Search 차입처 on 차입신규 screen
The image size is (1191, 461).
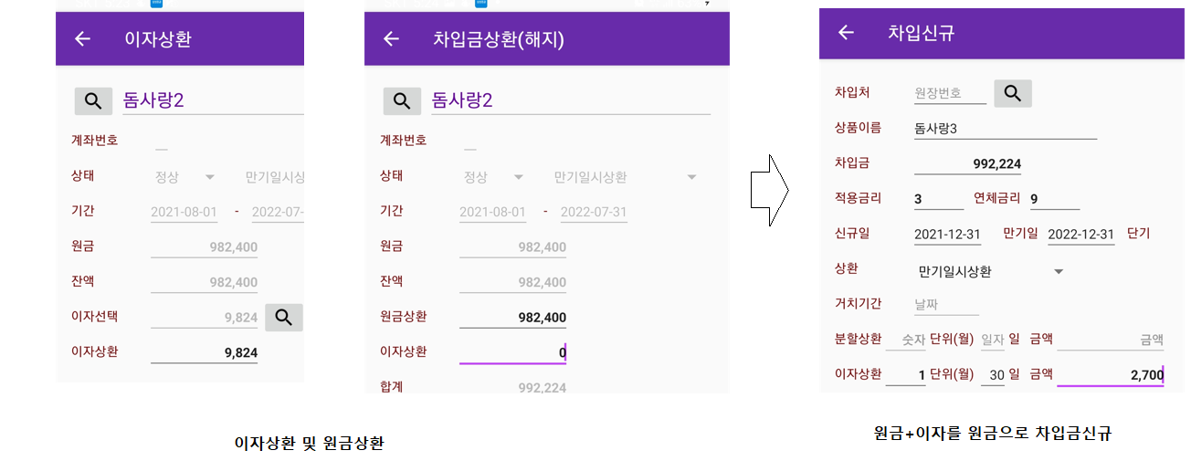(x=1012, y=93)
